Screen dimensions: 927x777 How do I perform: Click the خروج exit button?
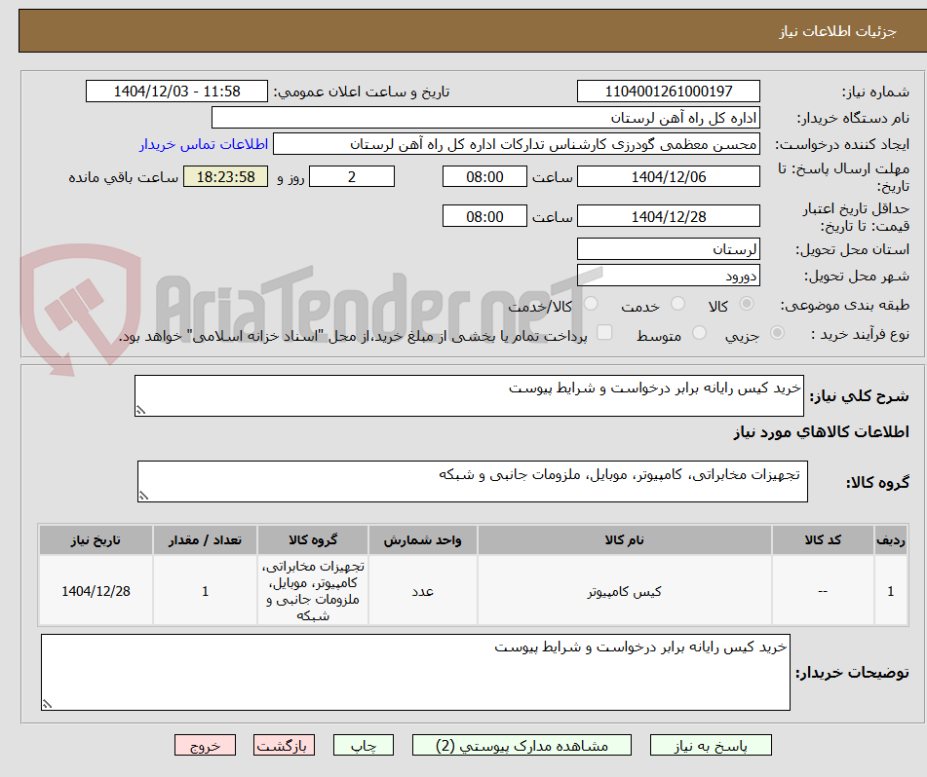point(205,746)
